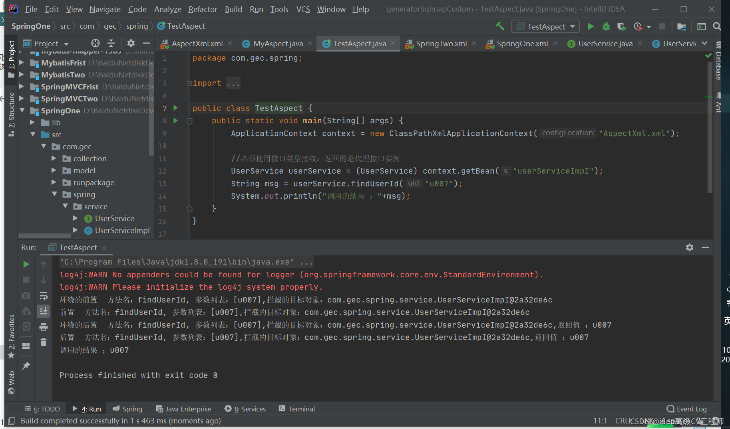730x429 pixels.
Task: Select UserServiceImpl in the project tree
Action: [122, 230]
